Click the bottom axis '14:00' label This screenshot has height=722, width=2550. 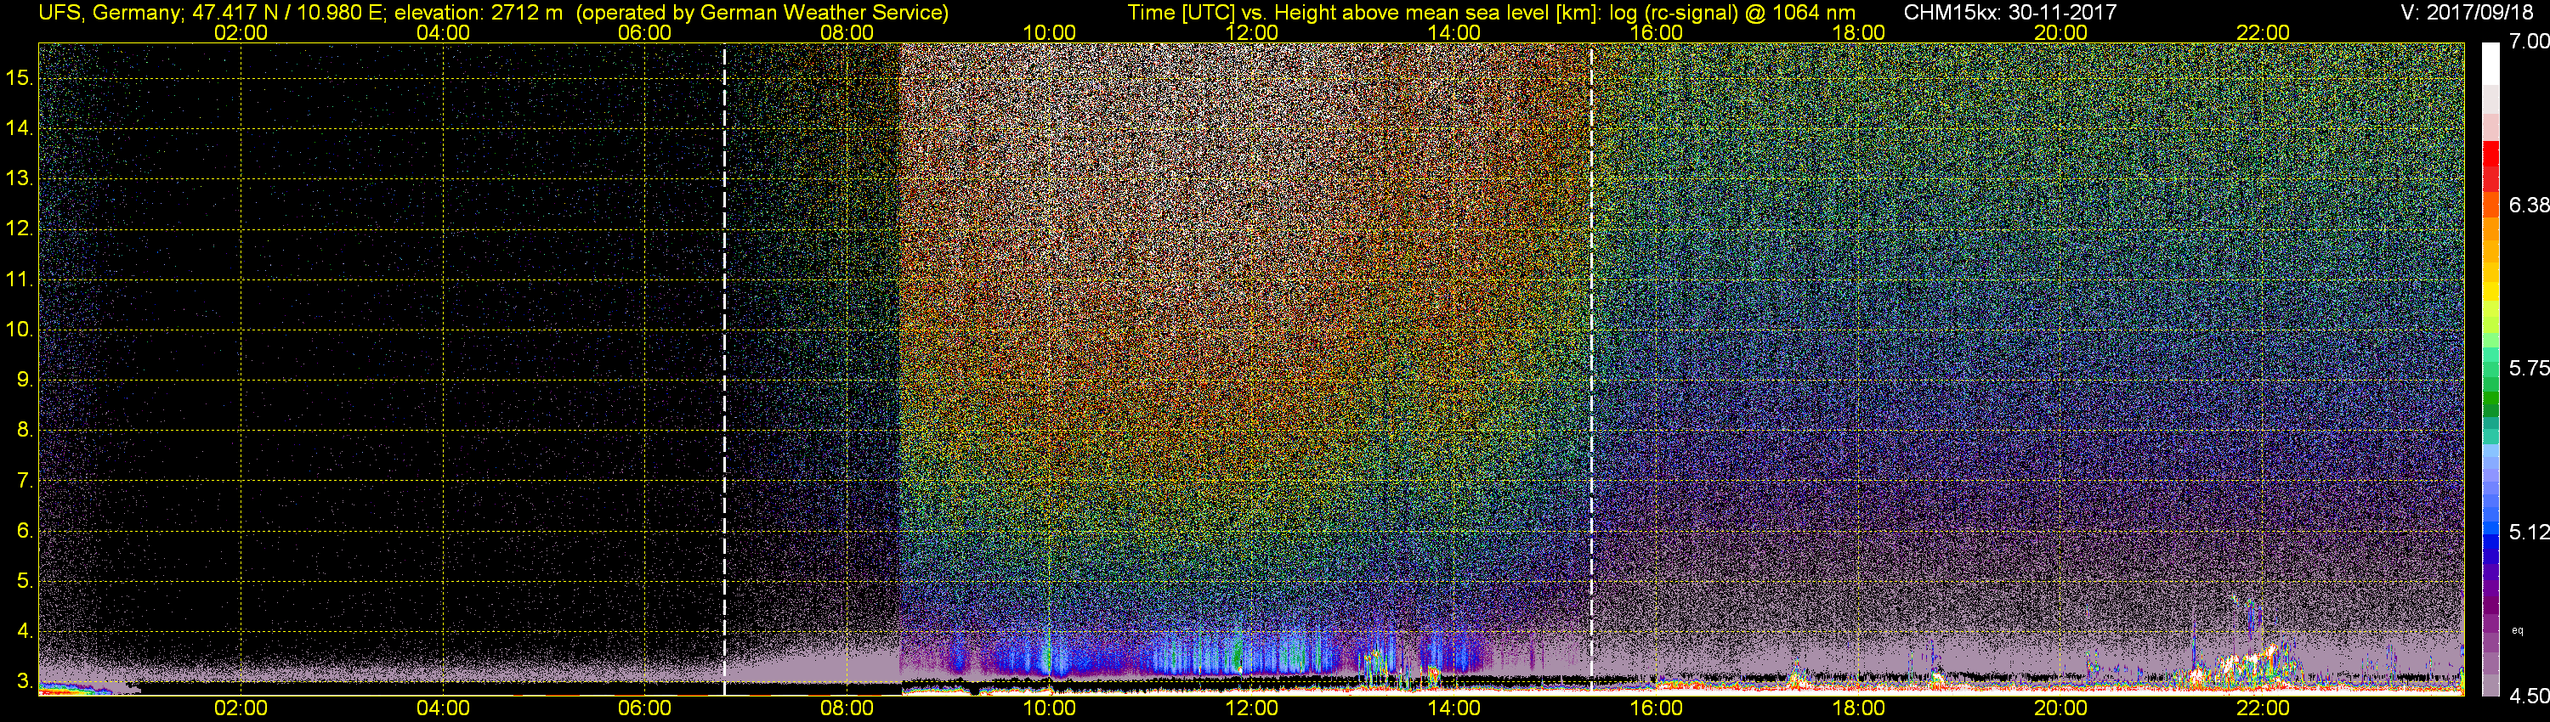tap(1454, 708)
